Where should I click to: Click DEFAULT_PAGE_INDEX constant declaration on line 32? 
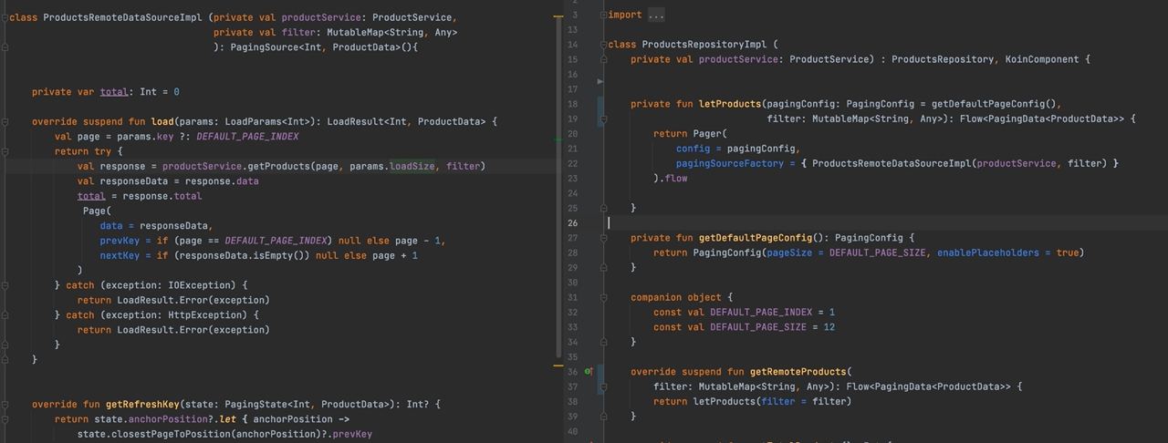coord(761,312)
